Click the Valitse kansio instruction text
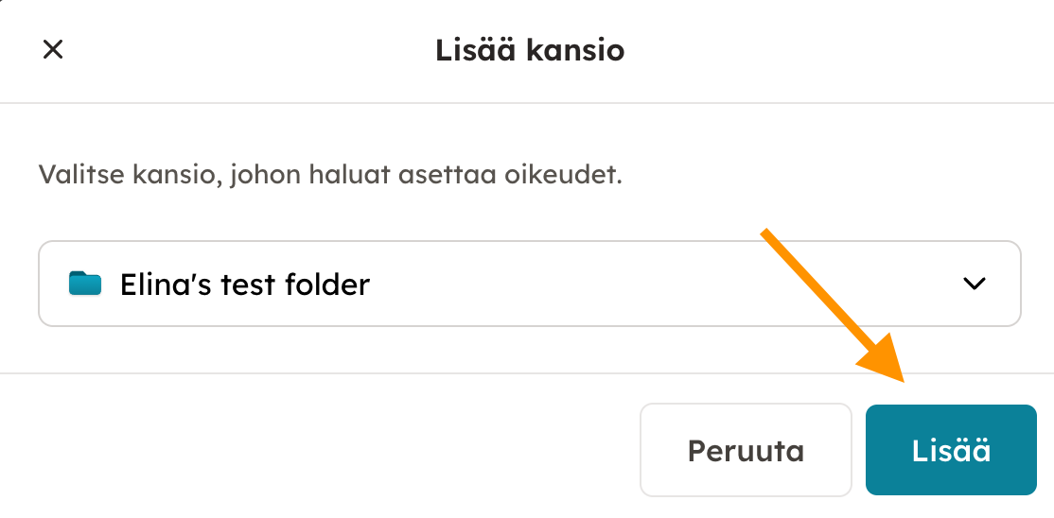 (x=330, y=175)
